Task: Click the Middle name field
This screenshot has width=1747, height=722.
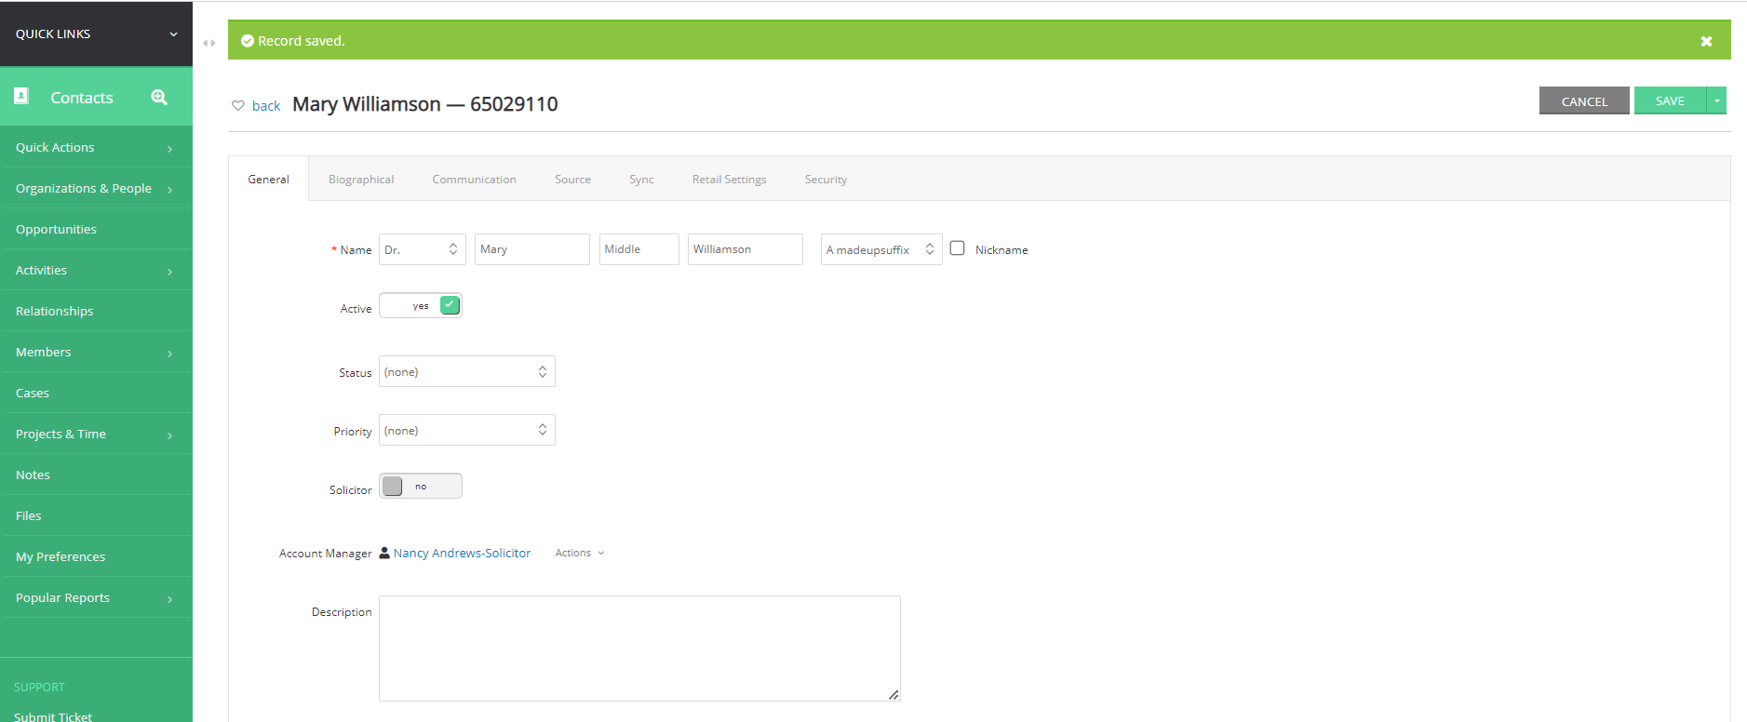Action: tap(639, 249)
